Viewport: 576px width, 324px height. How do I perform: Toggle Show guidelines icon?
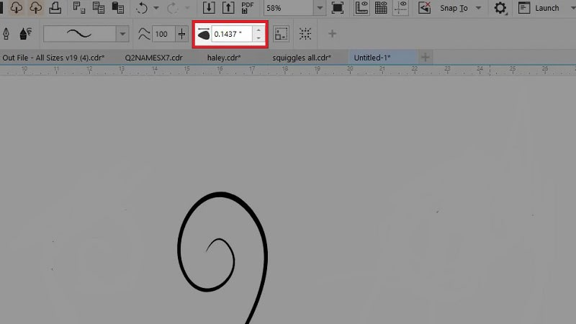pyautogui.click(x=400, y=8)
